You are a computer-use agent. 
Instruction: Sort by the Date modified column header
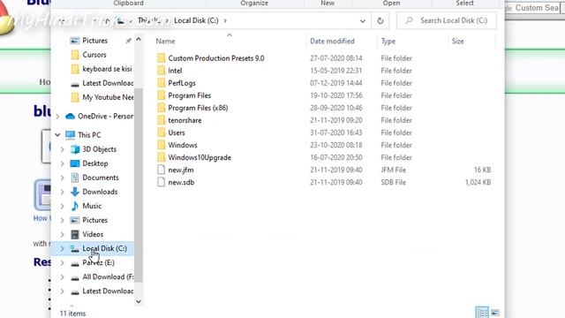tap(332, 42)
